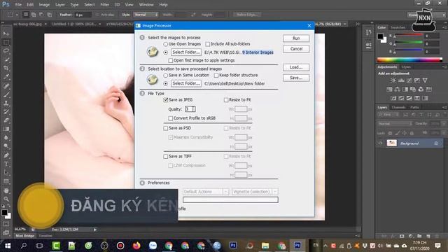Switch to the Channels tab
448x252 pixels.
(x=398, y=107)
